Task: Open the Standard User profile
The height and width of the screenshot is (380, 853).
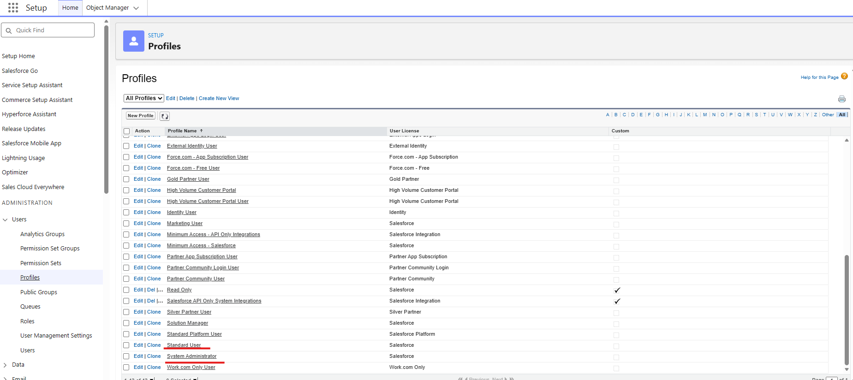Action: coord(184,345)
